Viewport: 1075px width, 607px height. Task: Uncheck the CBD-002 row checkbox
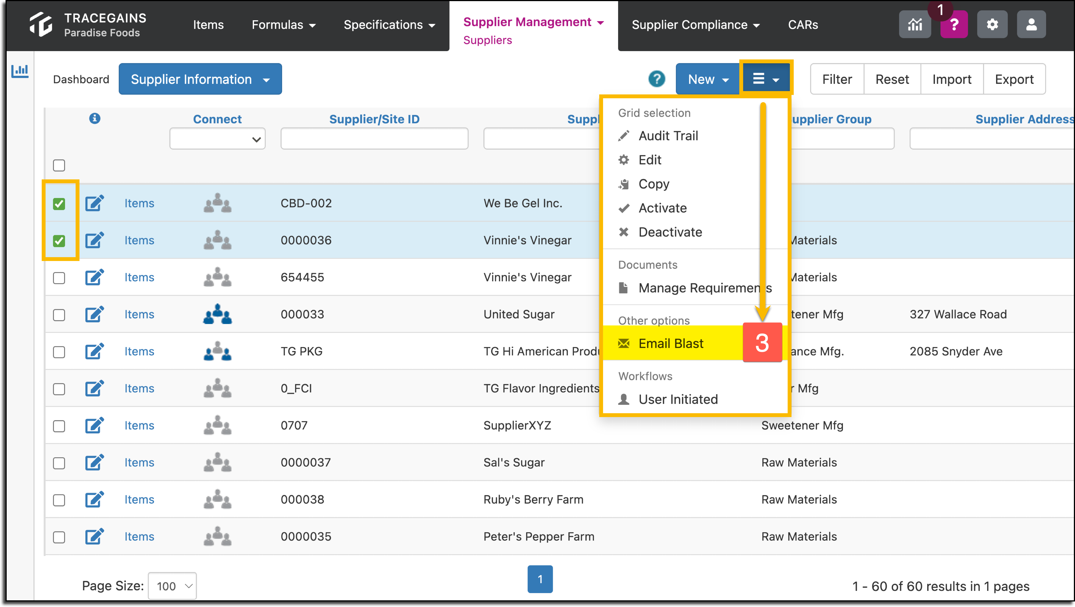[59, 204]
